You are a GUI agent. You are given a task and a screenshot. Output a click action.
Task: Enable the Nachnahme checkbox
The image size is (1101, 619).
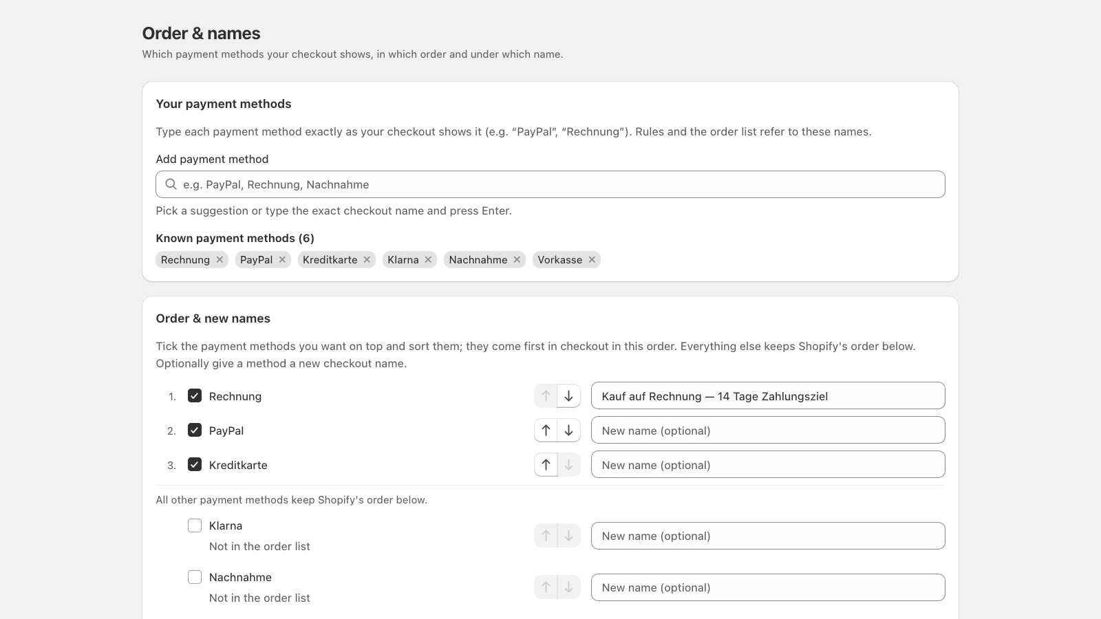(195, 577)
